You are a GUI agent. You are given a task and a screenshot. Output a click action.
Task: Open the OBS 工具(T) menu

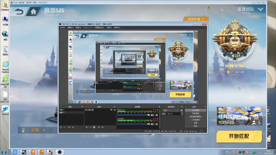(109, 28)
